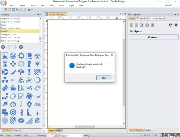
Task: Open the Fill & Stroke panel menu arrow
Action: pos(175,14)
